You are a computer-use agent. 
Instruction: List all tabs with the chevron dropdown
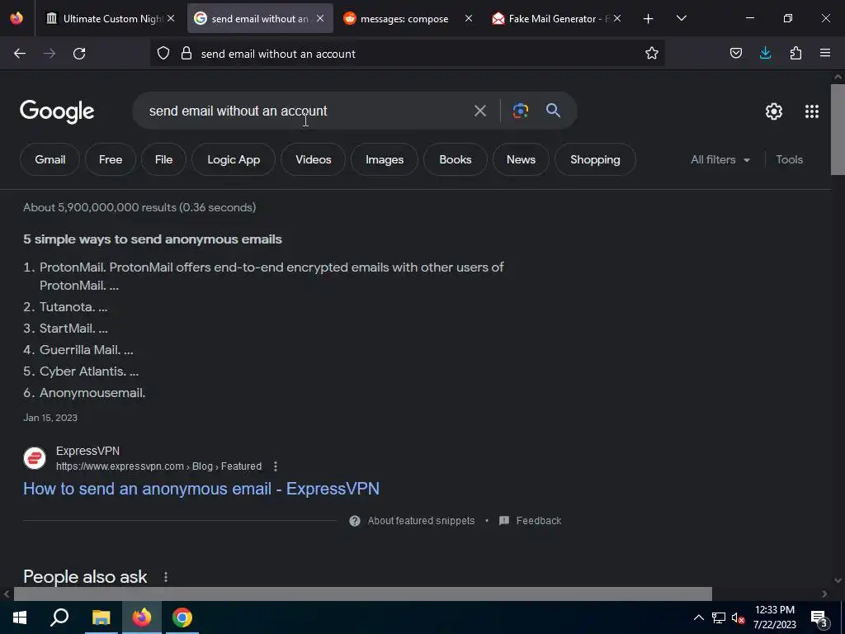(x=681, y=18)
